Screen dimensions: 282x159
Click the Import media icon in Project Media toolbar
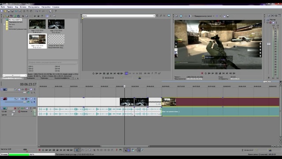[4, 16]
